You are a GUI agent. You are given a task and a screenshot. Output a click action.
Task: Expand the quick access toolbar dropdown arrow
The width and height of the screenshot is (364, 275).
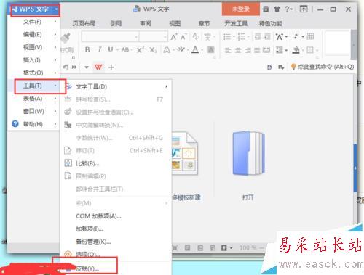click(x=87, y=67)
